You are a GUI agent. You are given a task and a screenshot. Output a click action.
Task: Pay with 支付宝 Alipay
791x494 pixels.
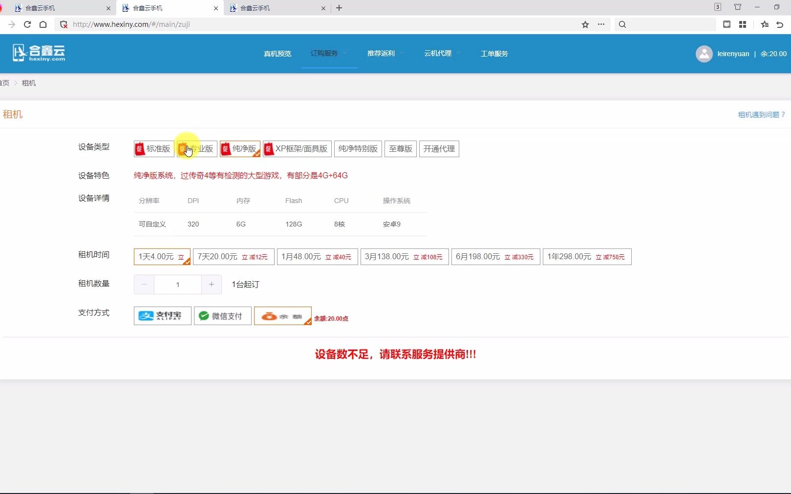(x=163, y=316)
